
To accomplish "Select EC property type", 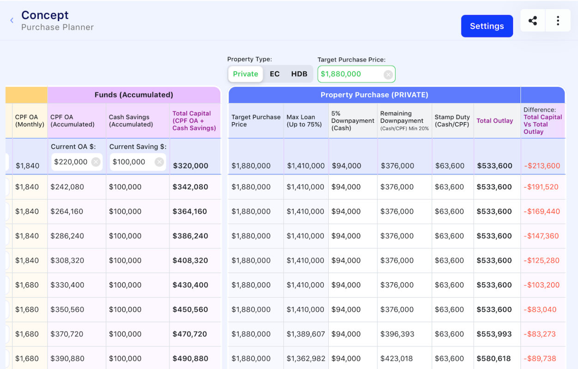I will click(x=275, y=74).
